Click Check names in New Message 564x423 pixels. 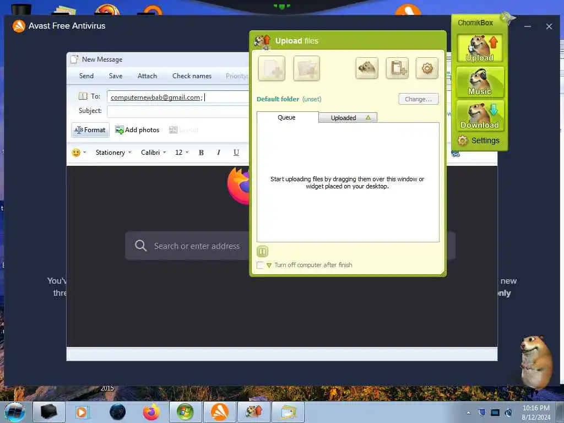(192, 76)
